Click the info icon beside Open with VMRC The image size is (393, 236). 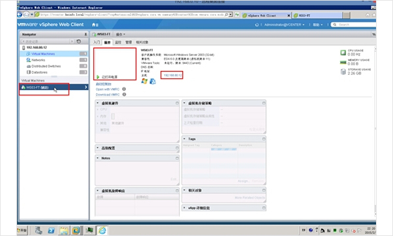coord(124,89)
